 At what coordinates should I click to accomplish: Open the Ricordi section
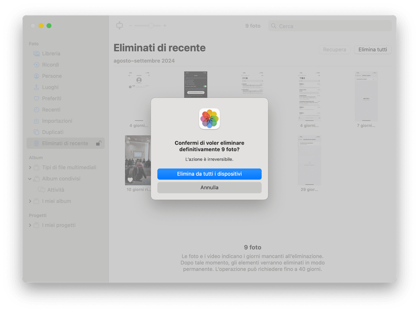(46, 65)
